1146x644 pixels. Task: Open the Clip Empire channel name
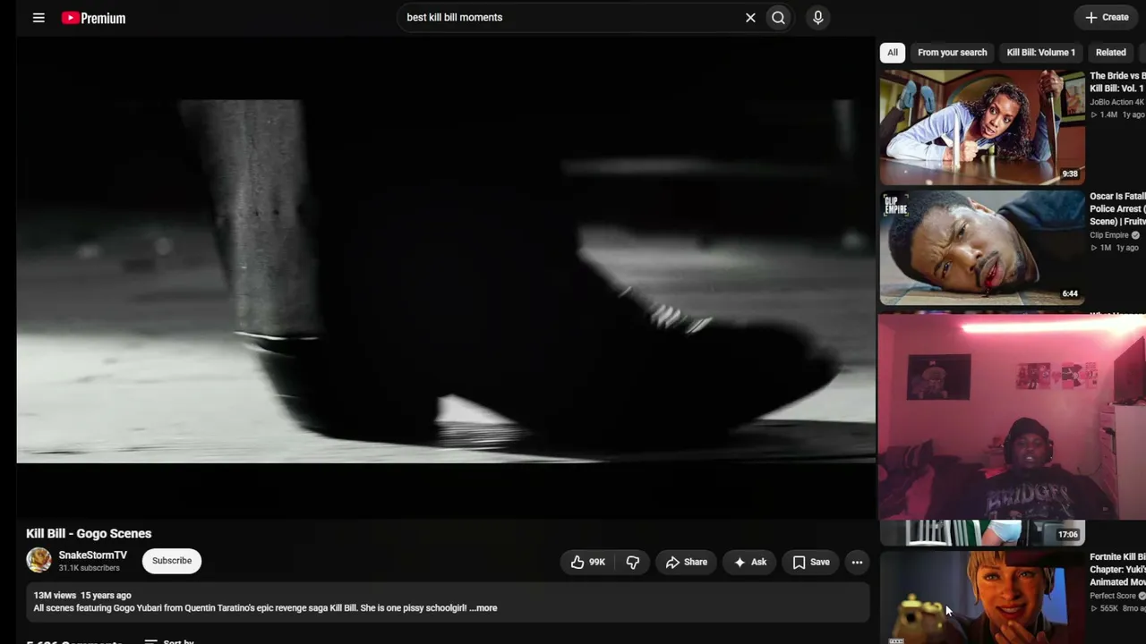coord(1109,235)
